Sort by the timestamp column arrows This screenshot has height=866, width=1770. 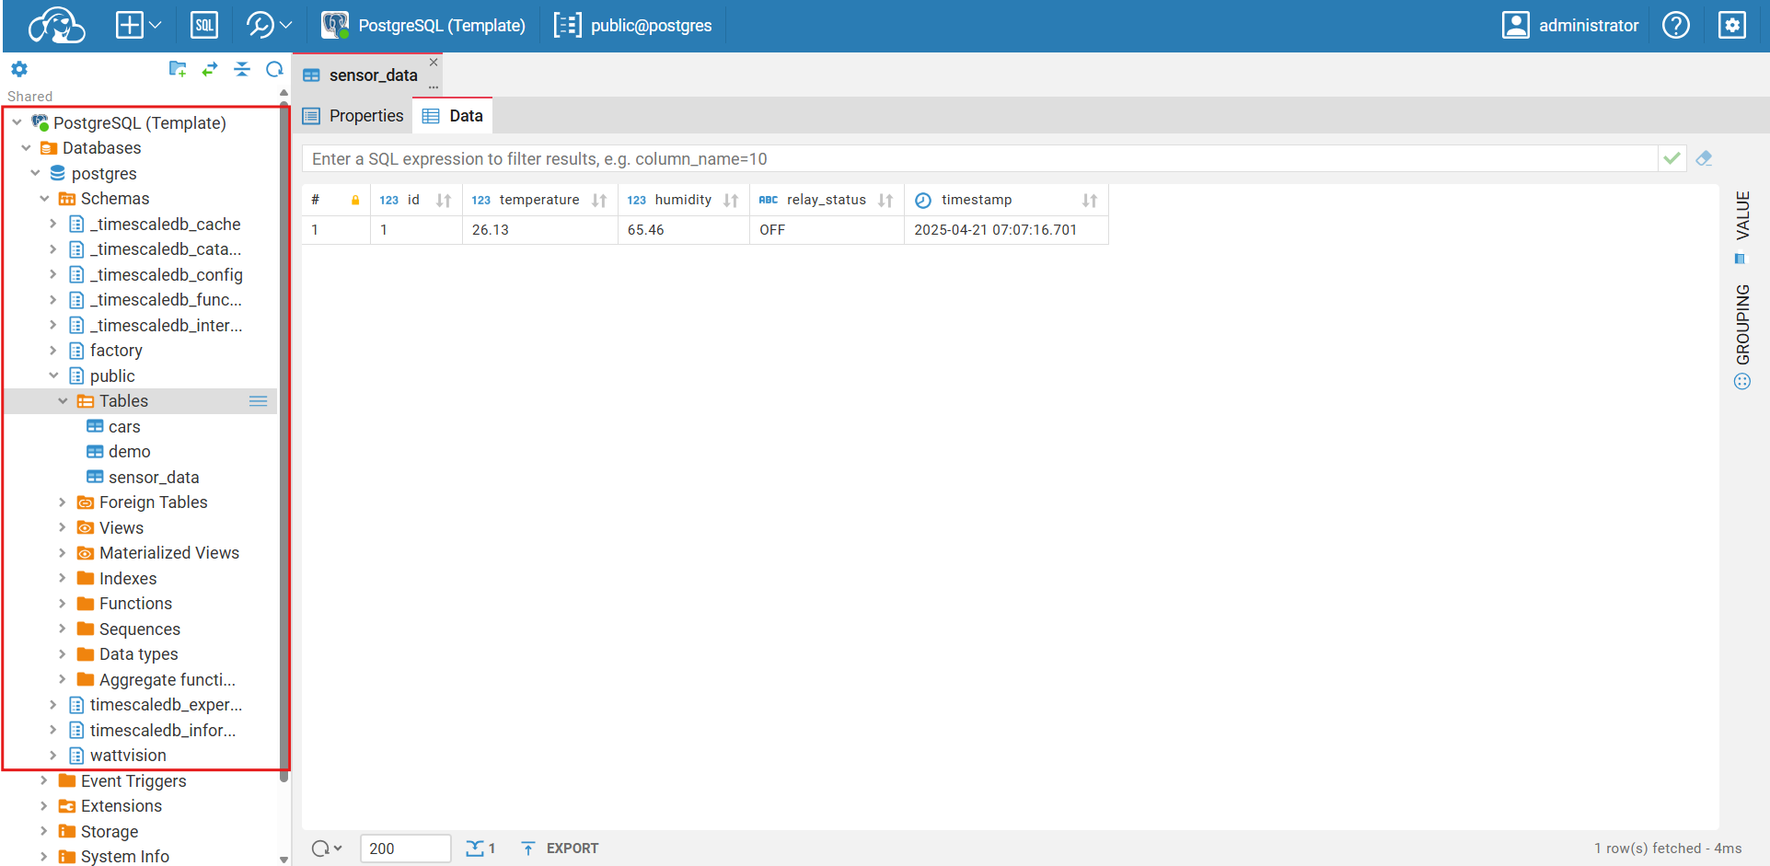click(x=1090, y=201)
